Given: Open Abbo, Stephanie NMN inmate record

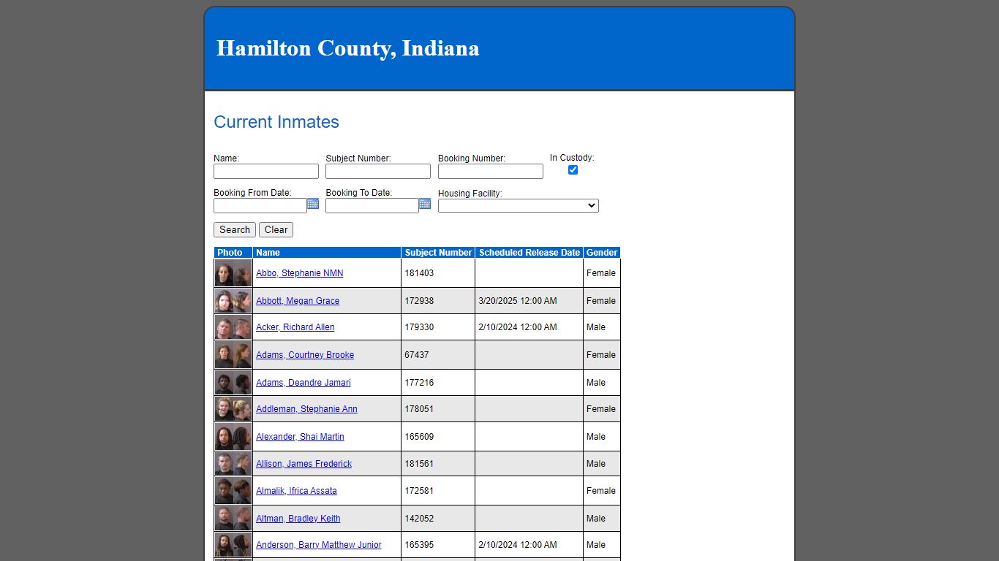Looking at the screenshot, I should click(300, 273).
